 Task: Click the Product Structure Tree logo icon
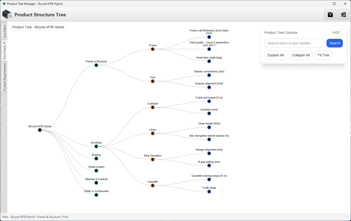click(7, 14)
